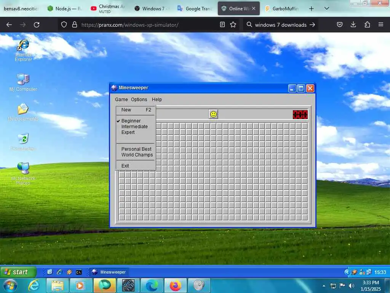Open the Recycle Bin desktop icon
This screenshot has width=390, height=293.
[23, 142]
